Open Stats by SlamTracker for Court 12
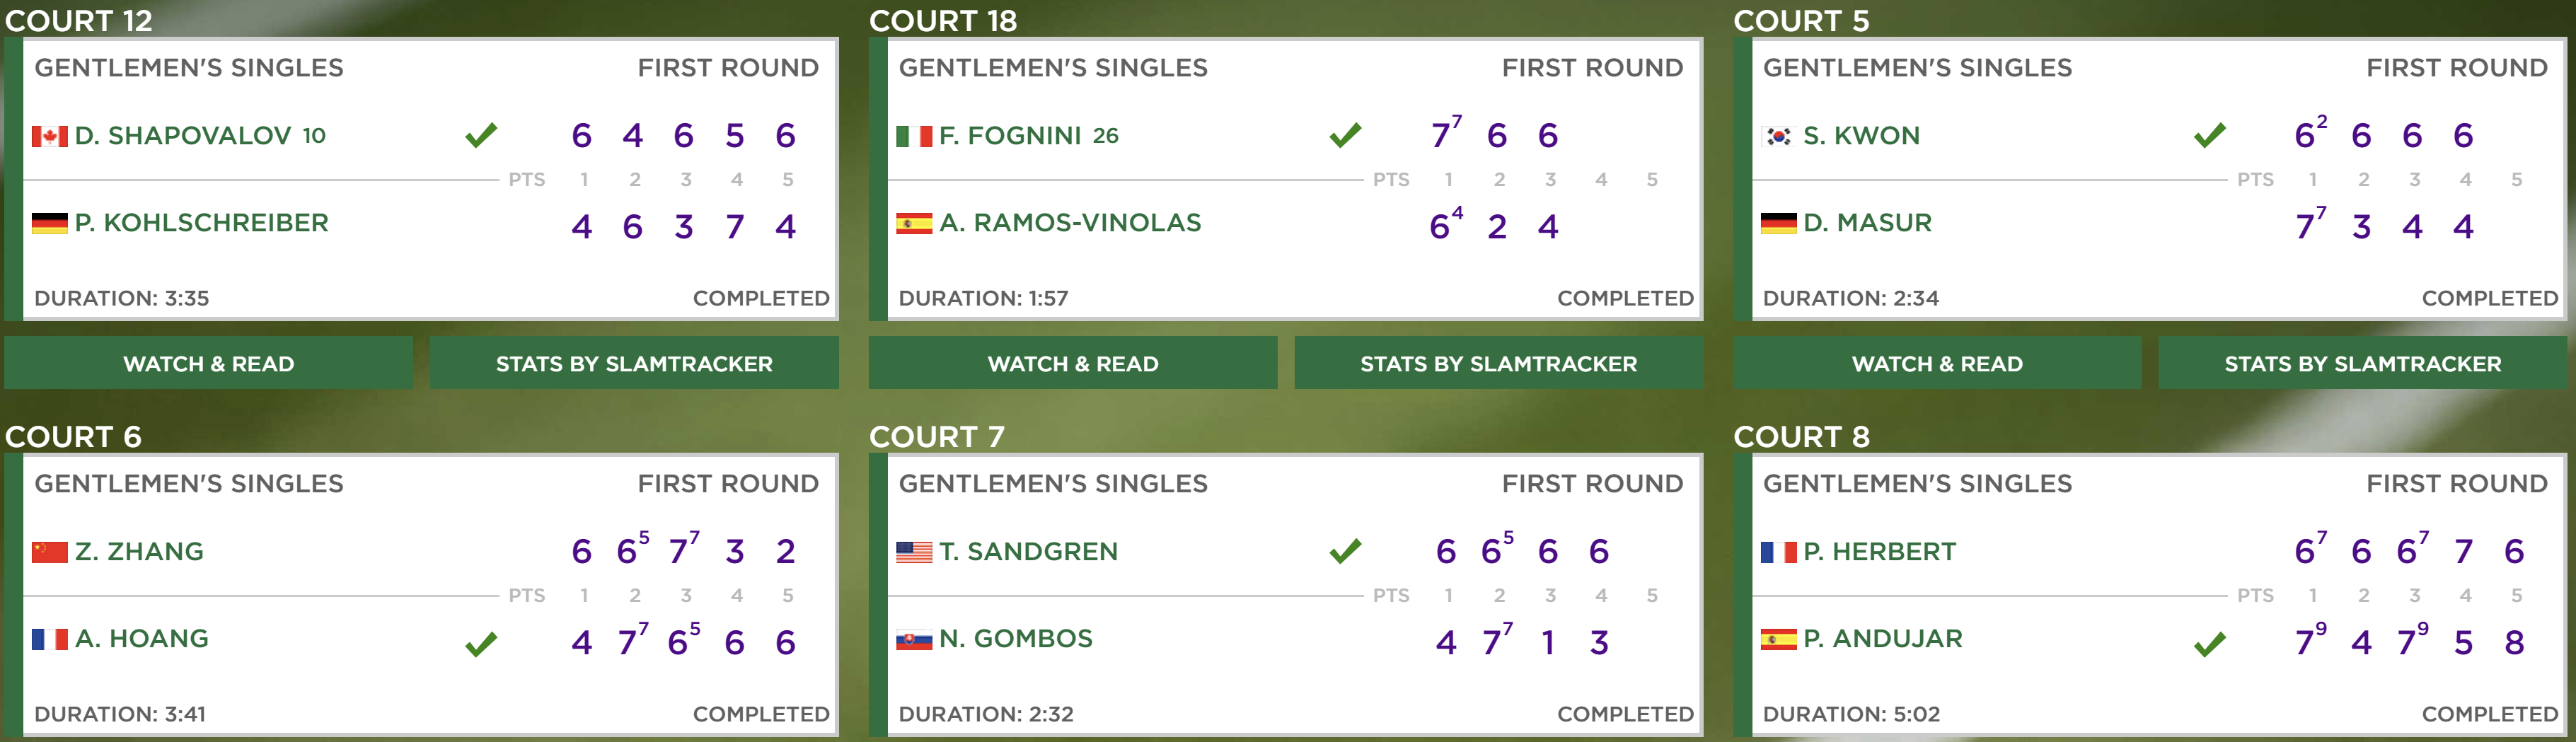 coord(634,363)
